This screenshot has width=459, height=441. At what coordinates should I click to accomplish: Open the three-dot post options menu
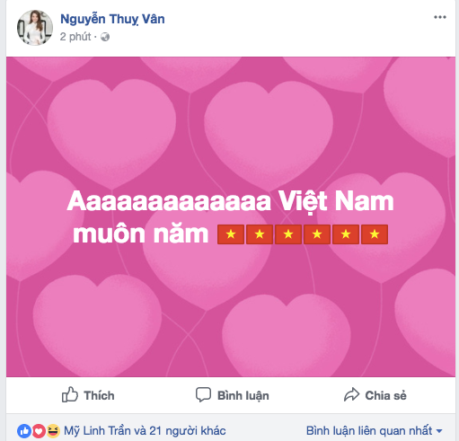[x=440, y=17]
